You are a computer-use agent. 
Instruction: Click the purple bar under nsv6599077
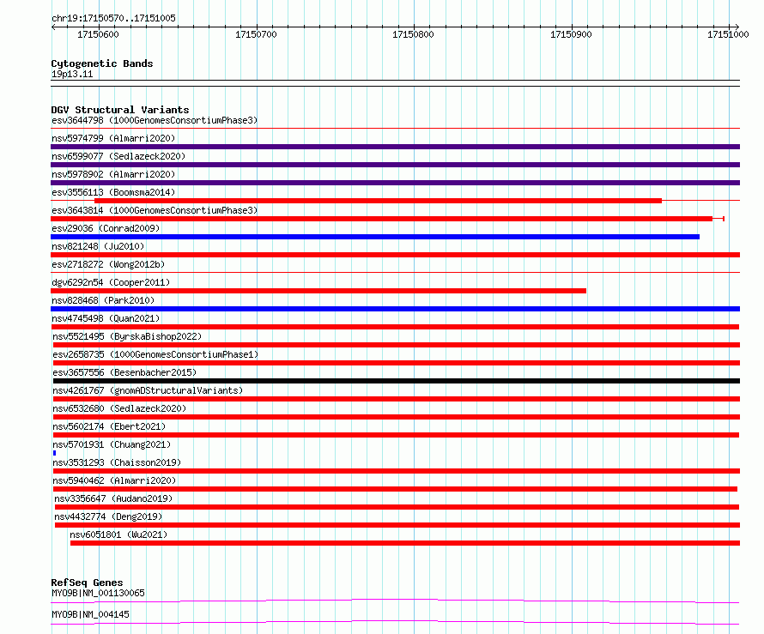click(x=395, y=165)
